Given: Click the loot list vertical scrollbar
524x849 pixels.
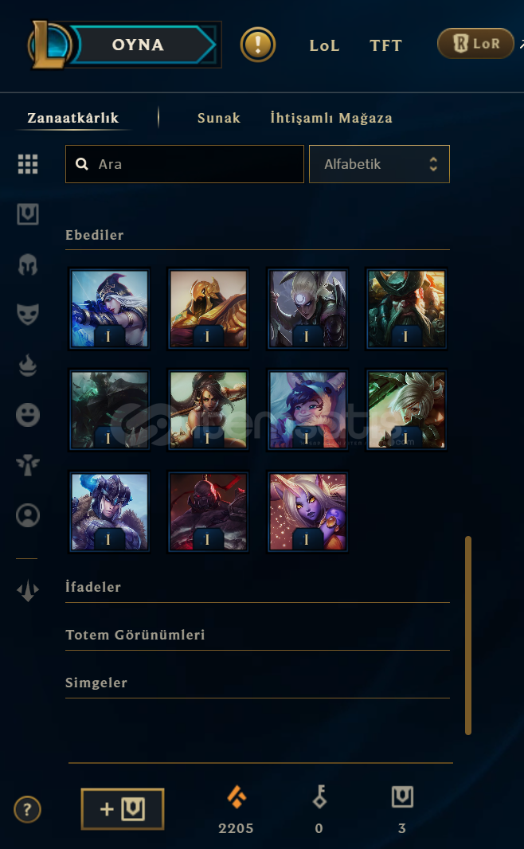Looking at the screenshot, I should (x=468, y=635).
